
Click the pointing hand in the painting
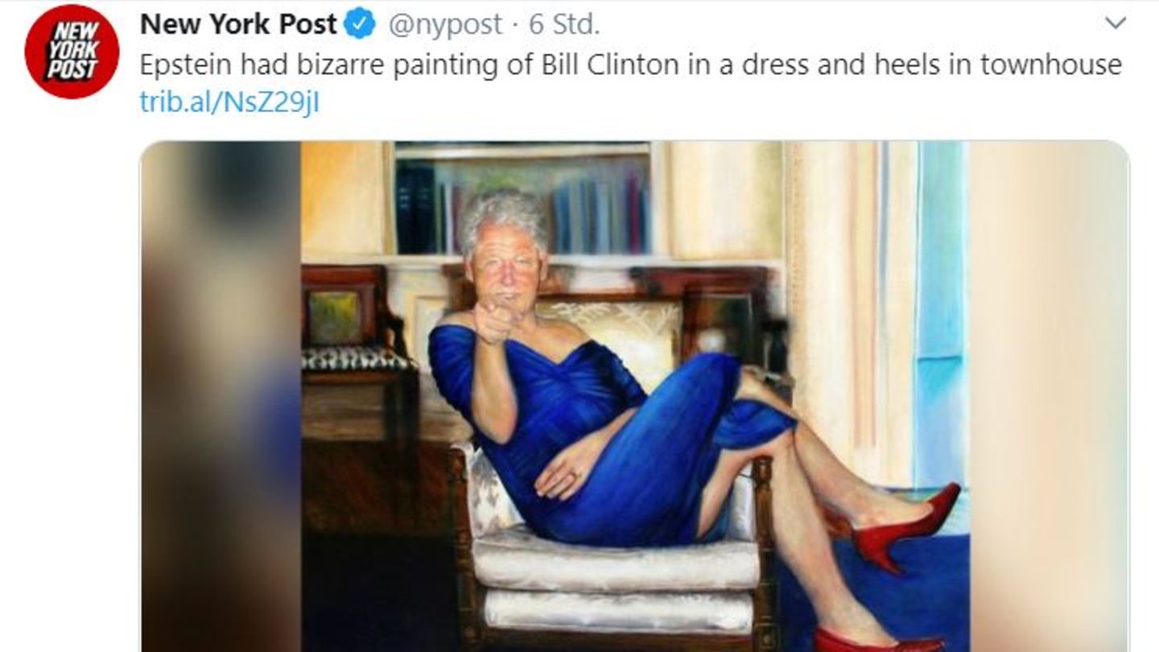click(x=493, y=320)
